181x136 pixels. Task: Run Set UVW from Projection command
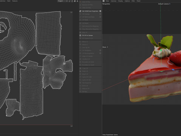(x=90, y=11)
